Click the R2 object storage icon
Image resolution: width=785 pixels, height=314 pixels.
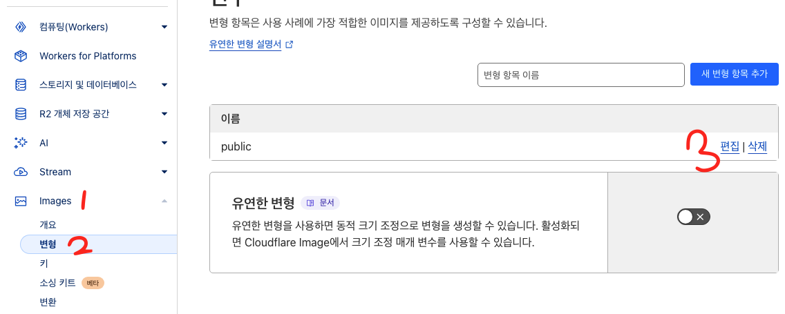pos(21,114)
